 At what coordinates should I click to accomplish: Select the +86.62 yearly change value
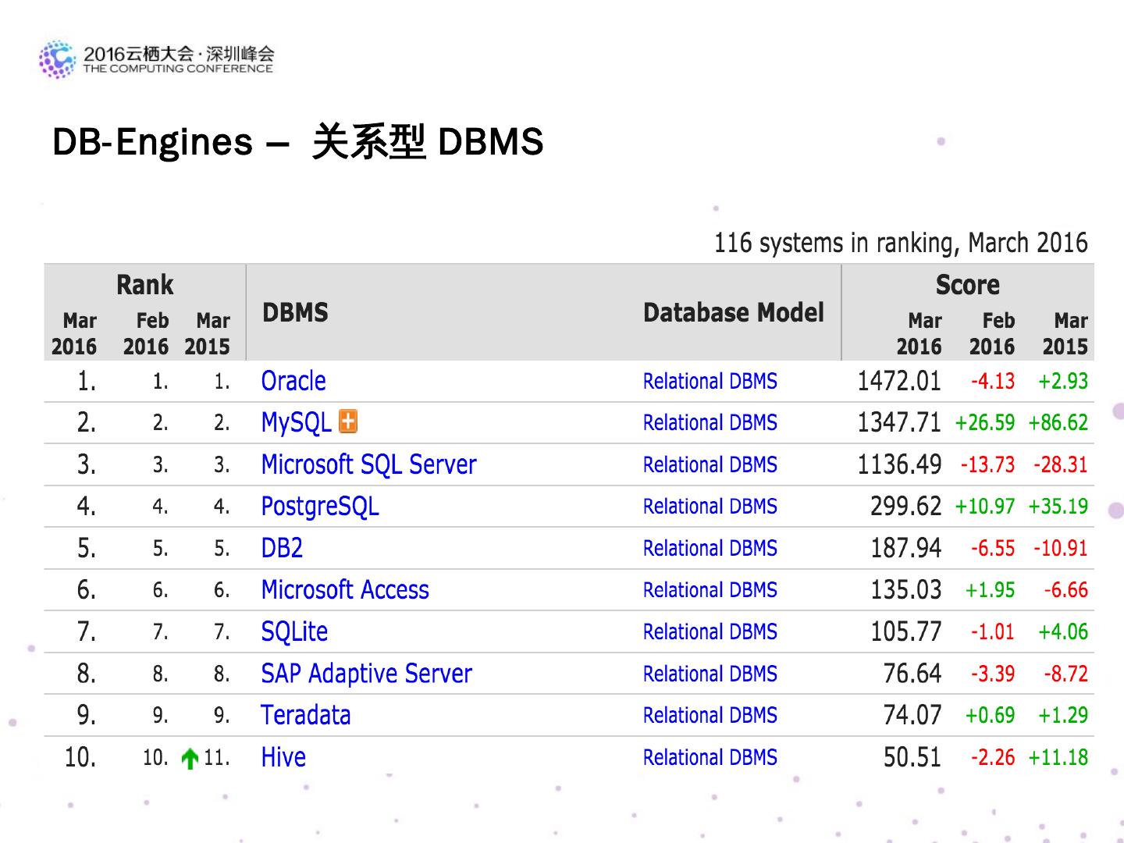point(1058,422)
